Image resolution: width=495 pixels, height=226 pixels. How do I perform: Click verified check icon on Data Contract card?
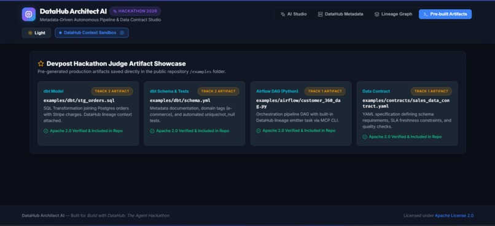(365, 137)
